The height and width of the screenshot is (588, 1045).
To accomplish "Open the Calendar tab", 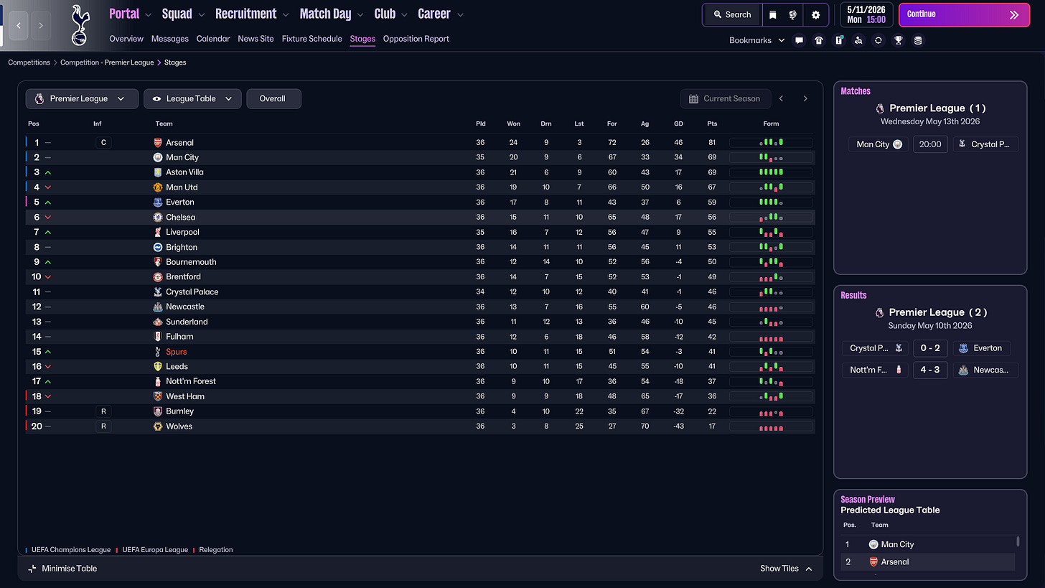I will point(213,39).
